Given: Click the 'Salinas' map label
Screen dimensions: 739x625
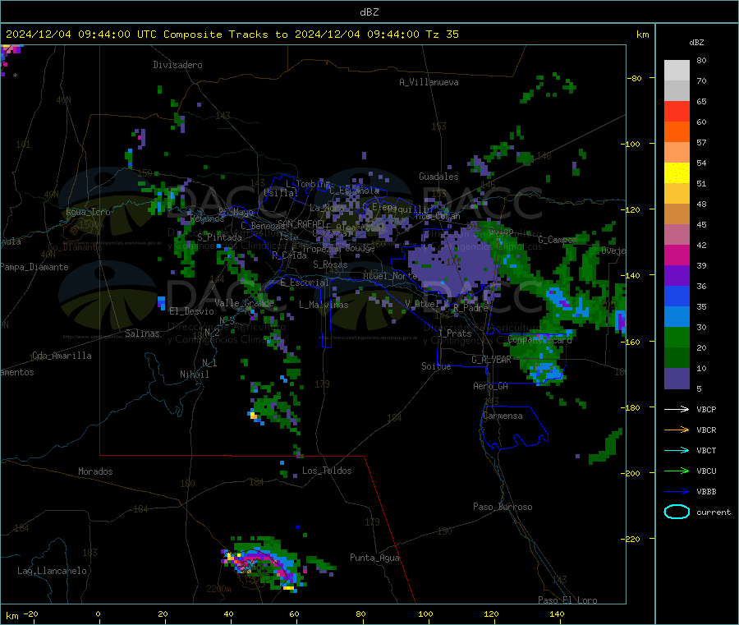Looking at the screenshot, I should (142, 333).
